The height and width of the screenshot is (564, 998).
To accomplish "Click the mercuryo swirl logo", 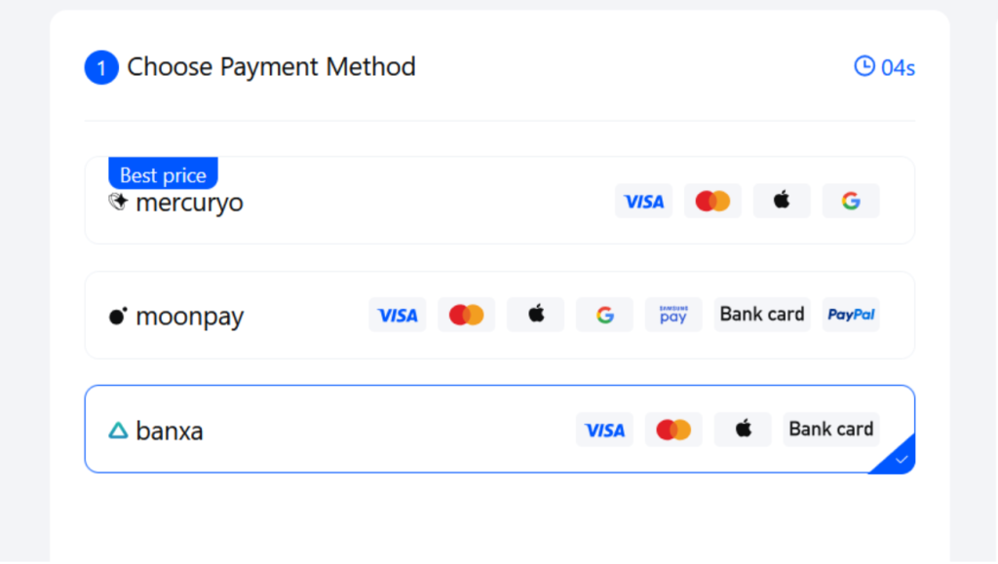I will pos(117,202).
